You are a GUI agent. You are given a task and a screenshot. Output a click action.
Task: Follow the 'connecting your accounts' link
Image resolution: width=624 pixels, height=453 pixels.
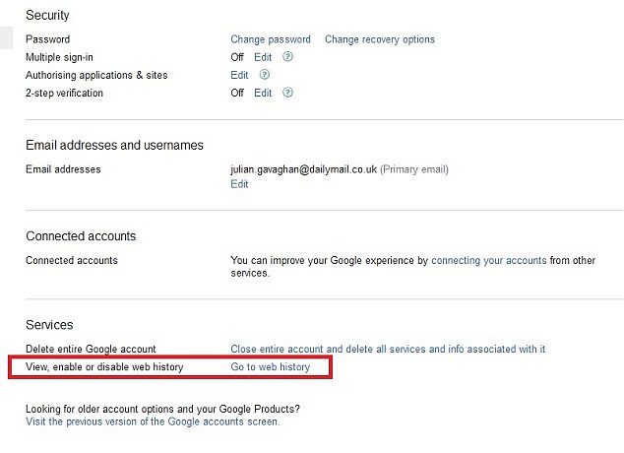coord(488,261)
